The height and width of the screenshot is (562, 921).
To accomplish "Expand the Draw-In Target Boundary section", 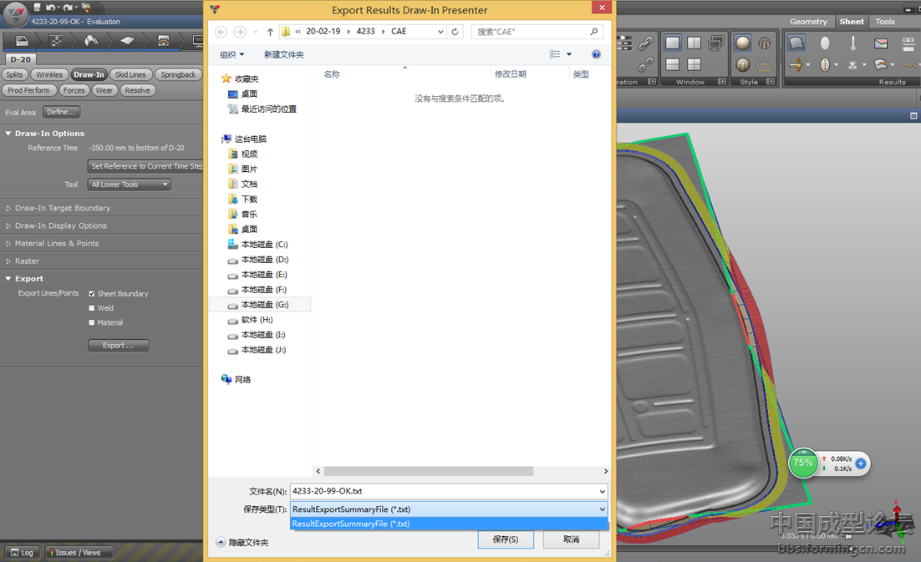I will 62,208.
